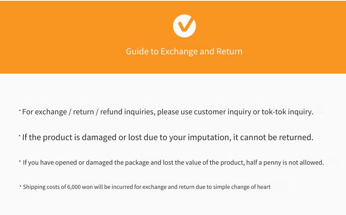The image size is (346, 215).
Task: Click the 'tok-tok inquiry' text
Action: pyautogui.click(x=287, y=112)
